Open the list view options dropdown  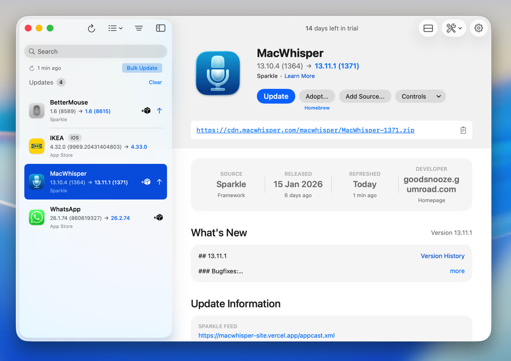115,28
